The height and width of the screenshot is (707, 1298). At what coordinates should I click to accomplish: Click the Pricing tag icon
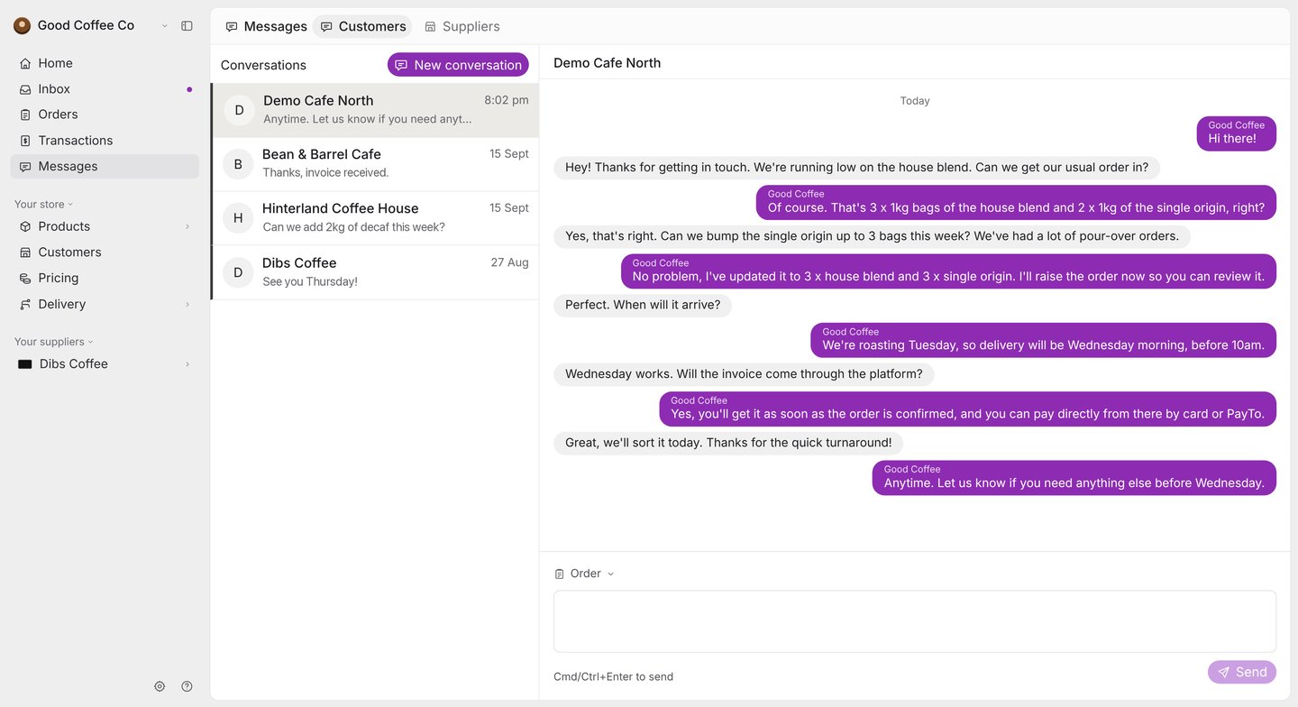[25, 279]
